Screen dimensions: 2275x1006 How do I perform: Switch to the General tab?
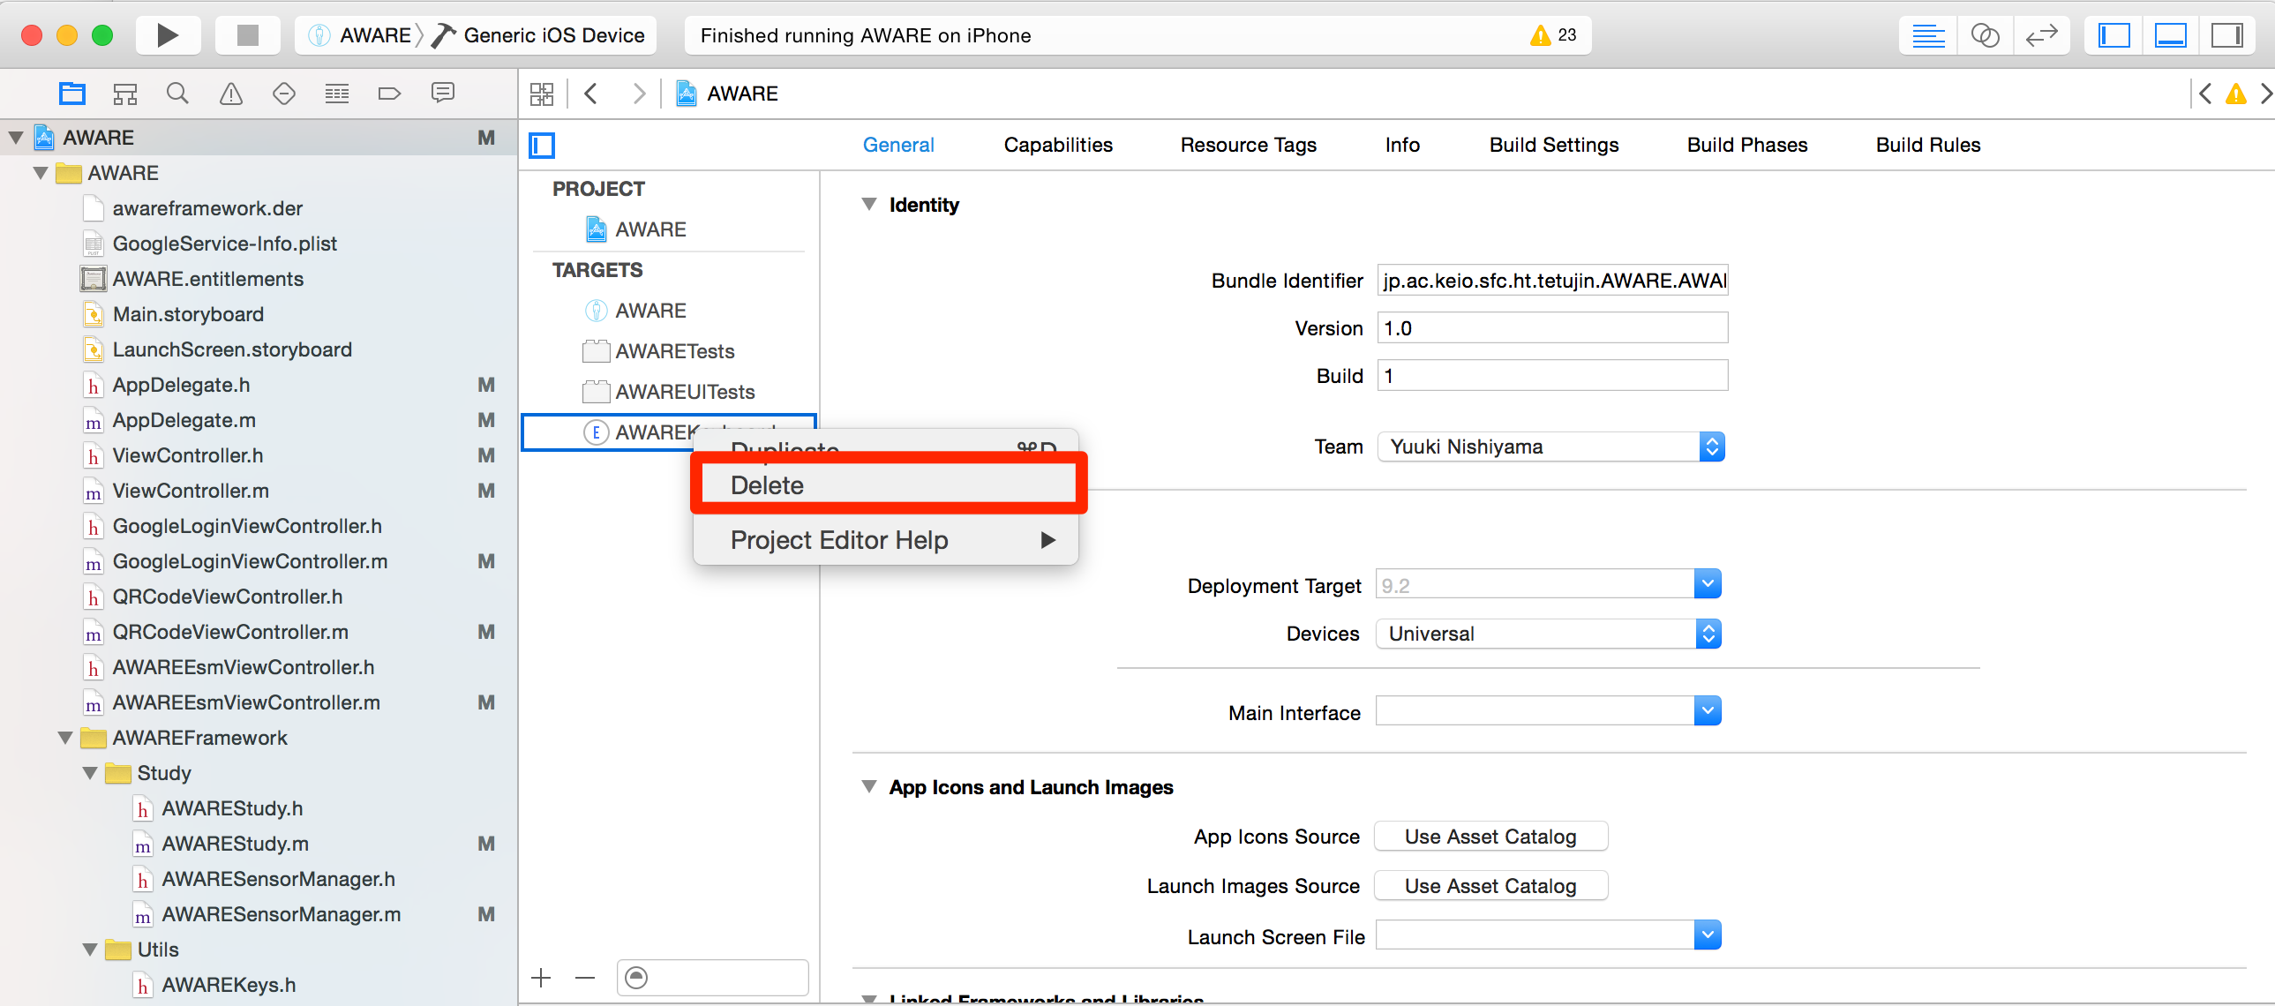pos(898,145)
